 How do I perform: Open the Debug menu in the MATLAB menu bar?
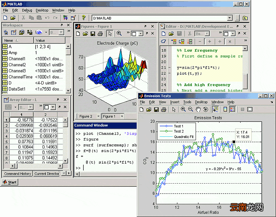pyautogui.click(x=27, y=10)
